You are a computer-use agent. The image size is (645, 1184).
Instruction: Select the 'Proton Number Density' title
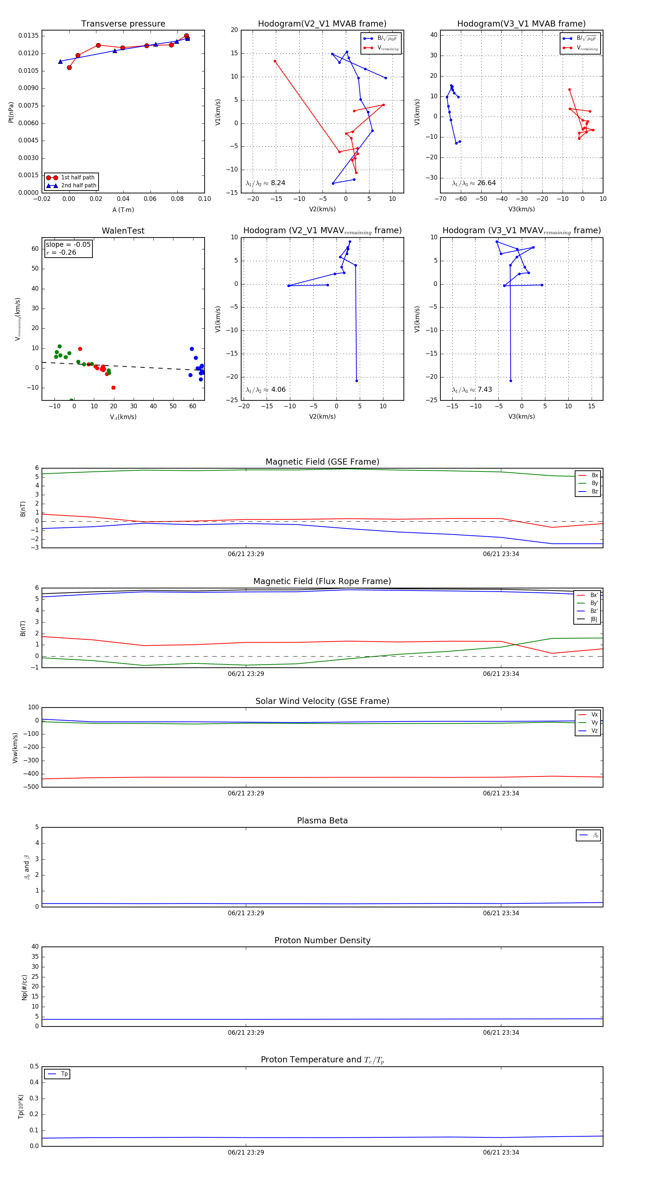pyautogui.click(x=322, y=940)
